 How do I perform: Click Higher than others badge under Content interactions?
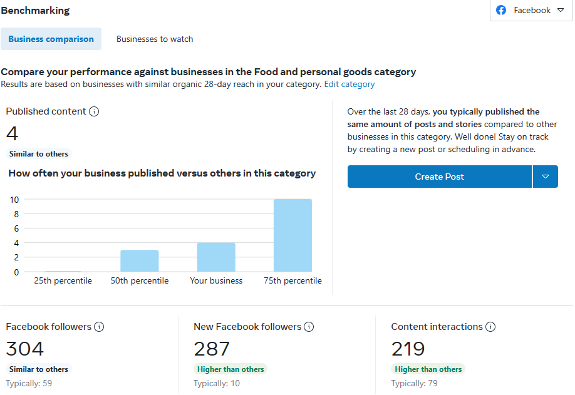pyautogui.click(x=428, y=369)
